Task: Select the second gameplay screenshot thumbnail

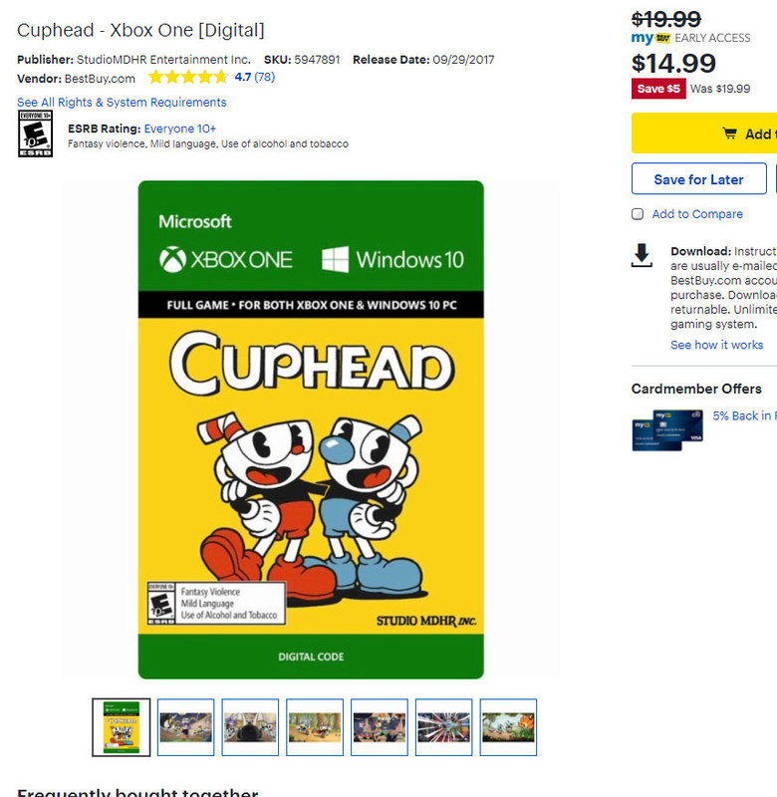Action: (250, 727)
